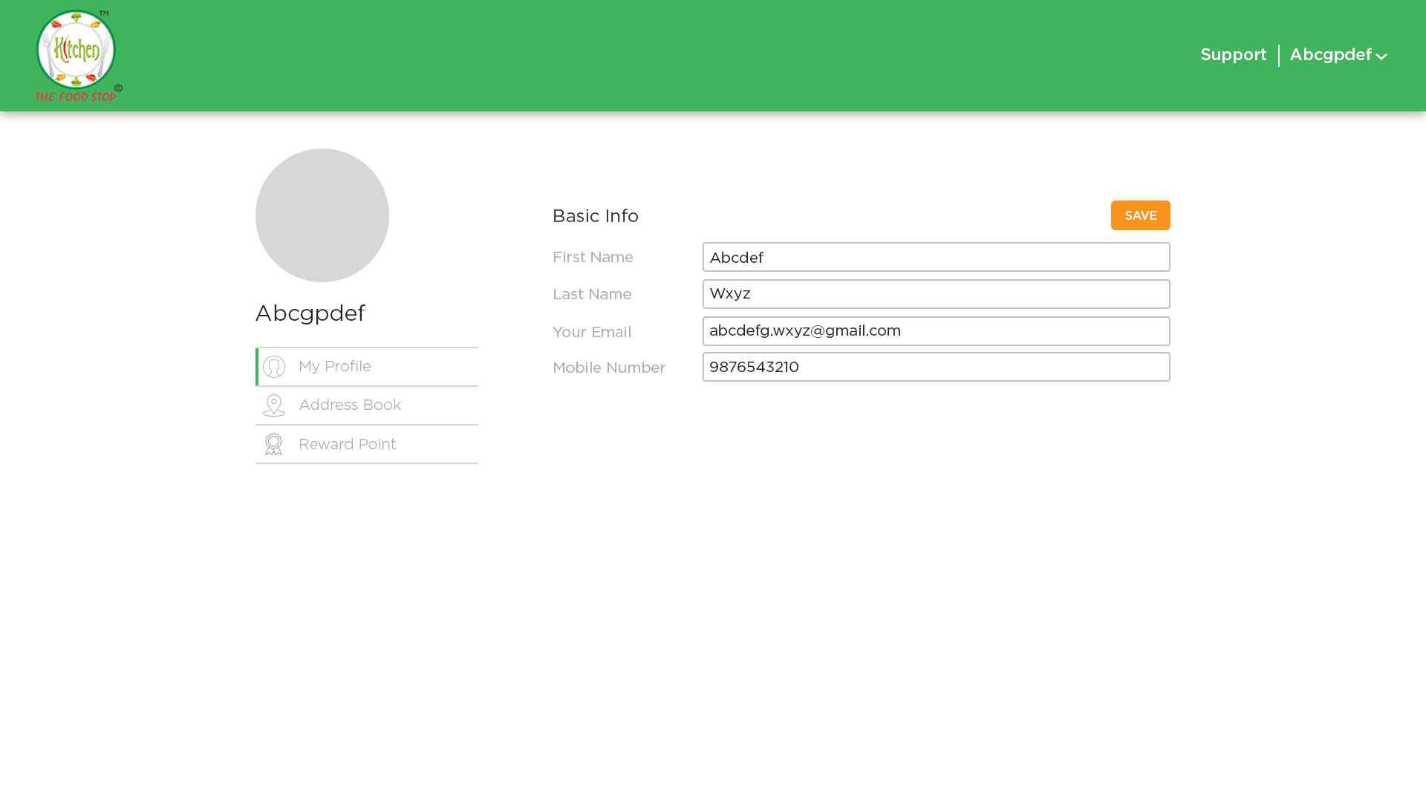Select the Your Email input field
This screenshot has width=1426, height=802.
[936, 331]
